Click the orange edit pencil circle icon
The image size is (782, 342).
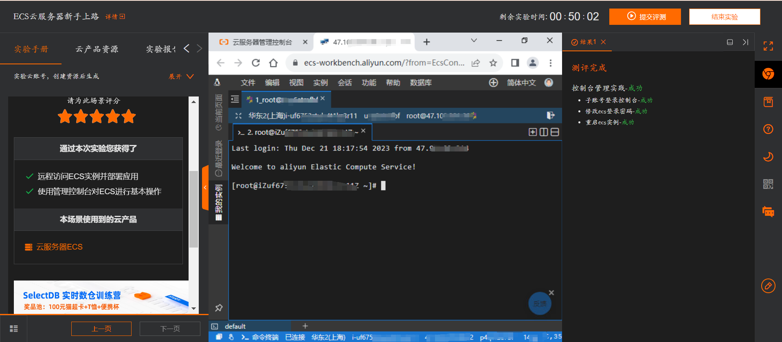pyautogui.click(x=768, y=286)
